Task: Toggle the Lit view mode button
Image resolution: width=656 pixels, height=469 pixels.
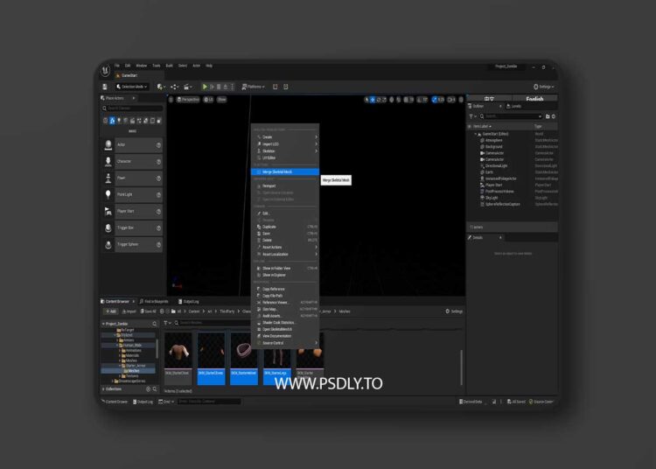Action: click(x=208, y=100)
